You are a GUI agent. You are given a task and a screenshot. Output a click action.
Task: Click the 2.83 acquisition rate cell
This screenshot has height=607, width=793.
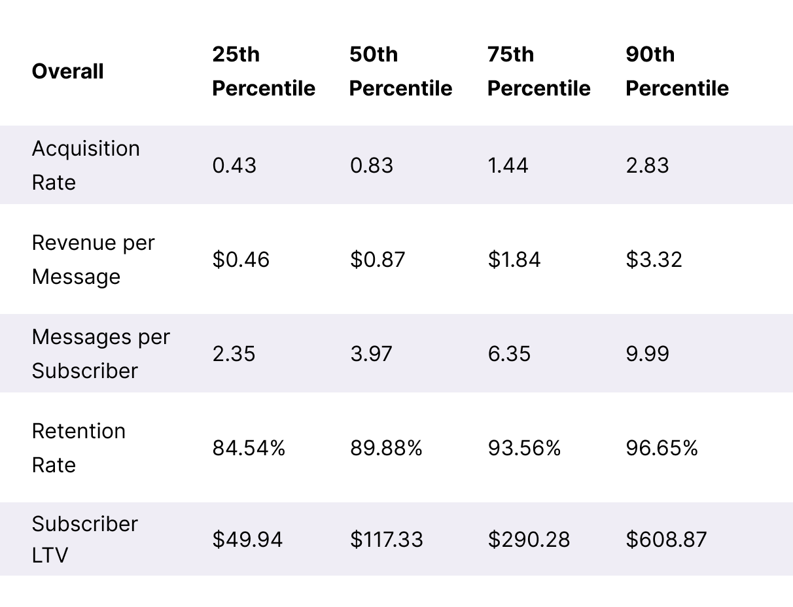(x=647, y=165)
